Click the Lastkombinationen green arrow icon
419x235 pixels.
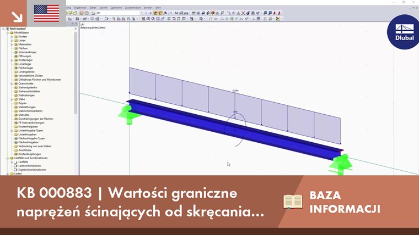pyautogui.click(x=16, y=166)
